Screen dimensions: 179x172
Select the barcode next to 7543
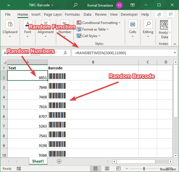pyautogui.click(x=57, y=134)
